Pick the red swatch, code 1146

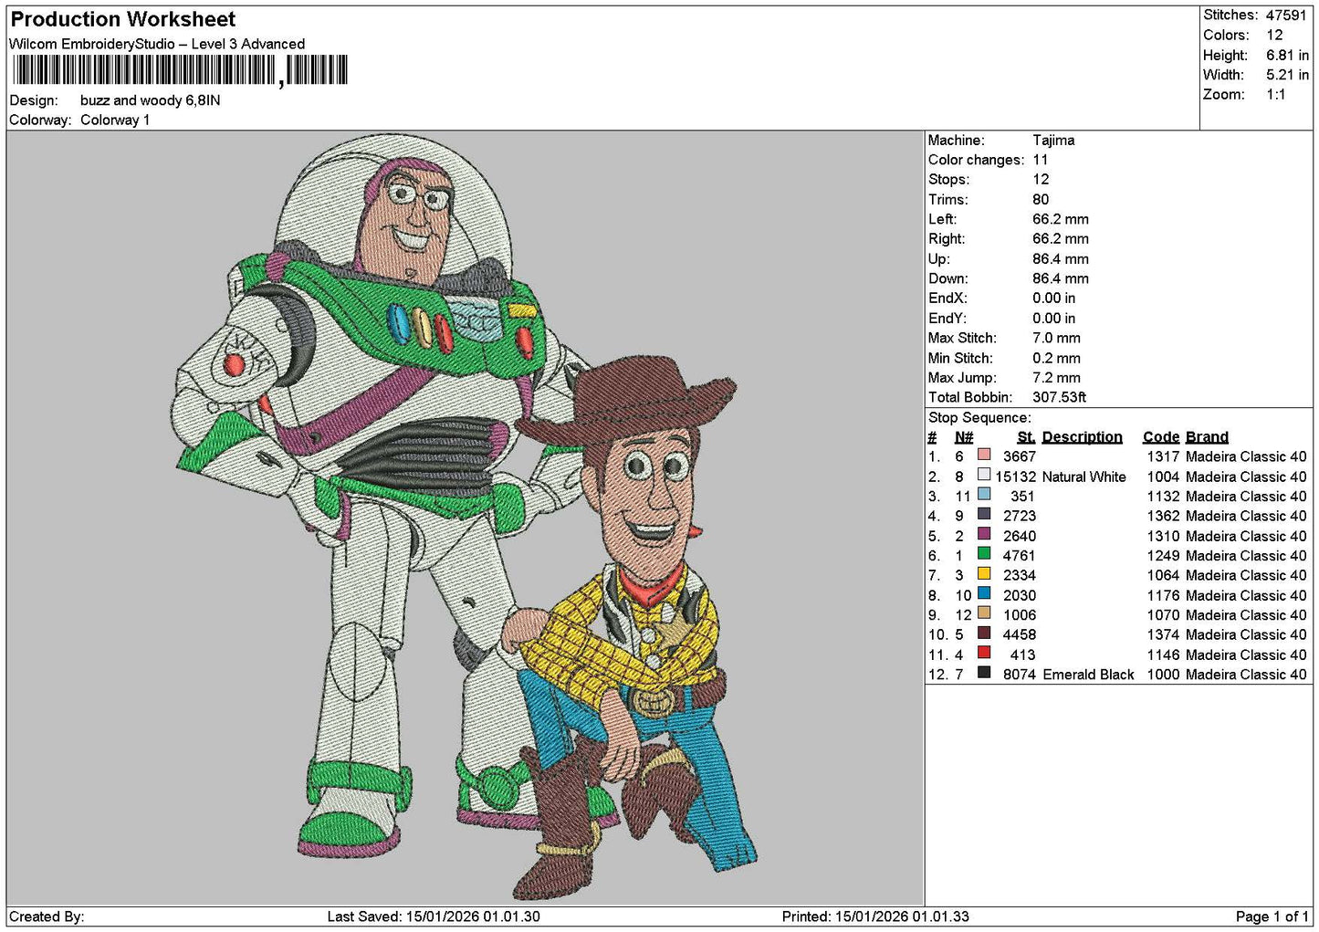point(984,653)
